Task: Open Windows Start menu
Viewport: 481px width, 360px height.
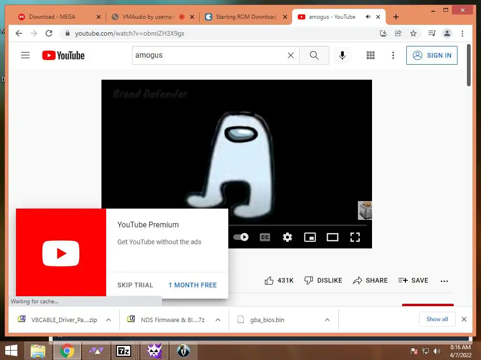Action: pyautogui.click(x=11, y=351)
